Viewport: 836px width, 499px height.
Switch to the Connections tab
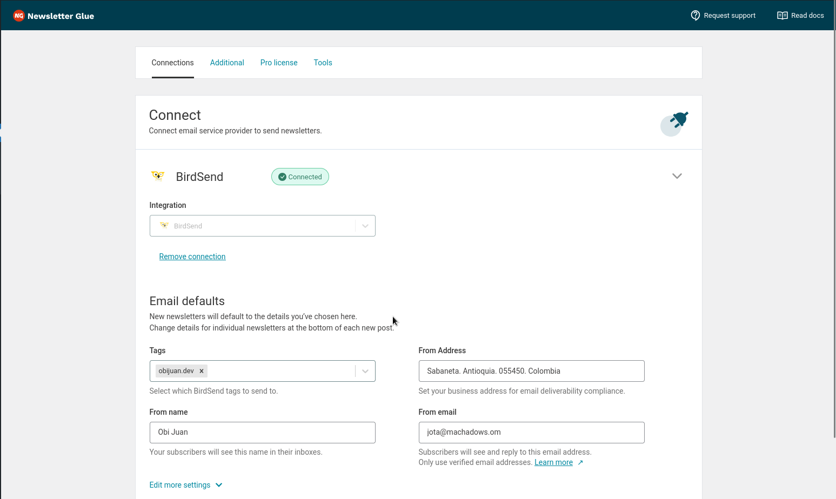coord(173,63)
